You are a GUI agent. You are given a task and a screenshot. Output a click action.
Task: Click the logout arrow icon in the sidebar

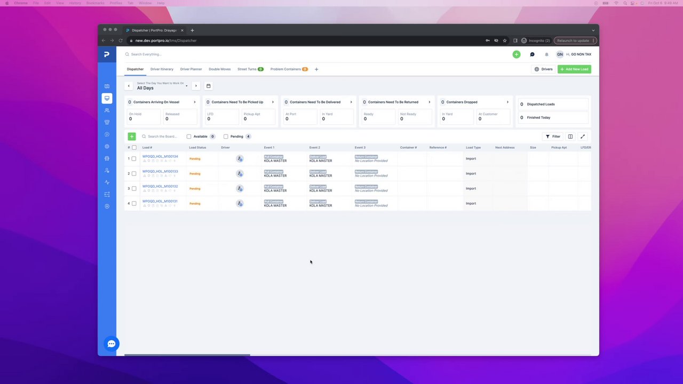click(107, 206)
